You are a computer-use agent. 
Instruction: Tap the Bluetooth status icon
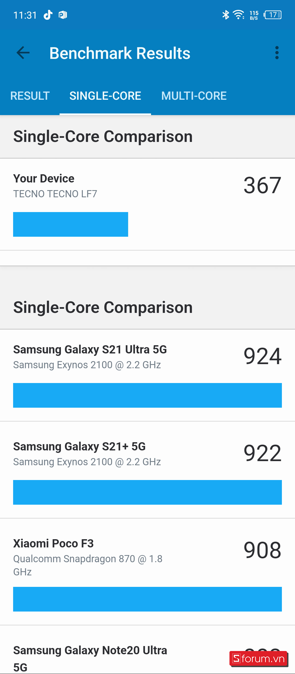tap(226, 15)
